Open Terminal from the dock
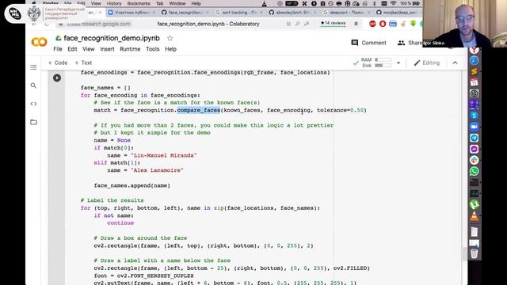Screen dimensions: 507x285 point(474,182)
